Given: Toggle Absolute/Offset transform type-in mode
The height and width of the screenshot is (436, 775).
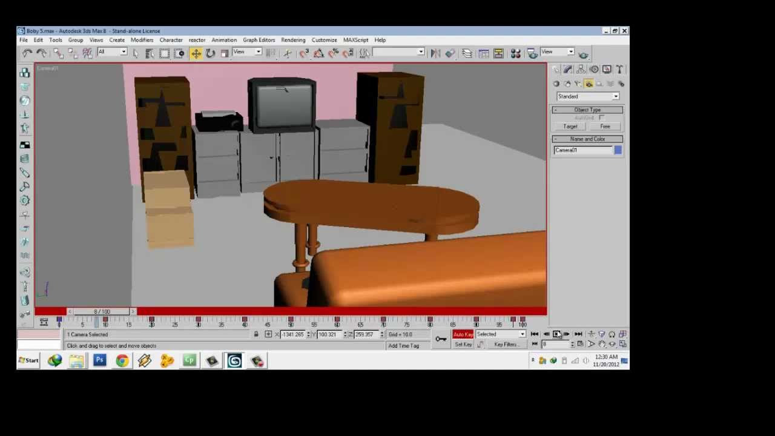Looking at the screenshot, I should click(269, 334).
